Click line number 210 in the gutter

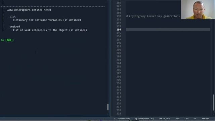pyautogui.click(x=119, y=83)
